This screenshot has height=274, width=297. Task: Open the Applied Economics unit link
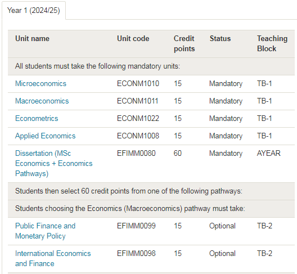coord(45,136)
